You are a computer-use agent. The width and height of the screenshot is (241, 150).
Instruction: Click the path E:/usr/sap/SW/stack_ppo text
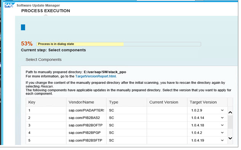(105, 72)
